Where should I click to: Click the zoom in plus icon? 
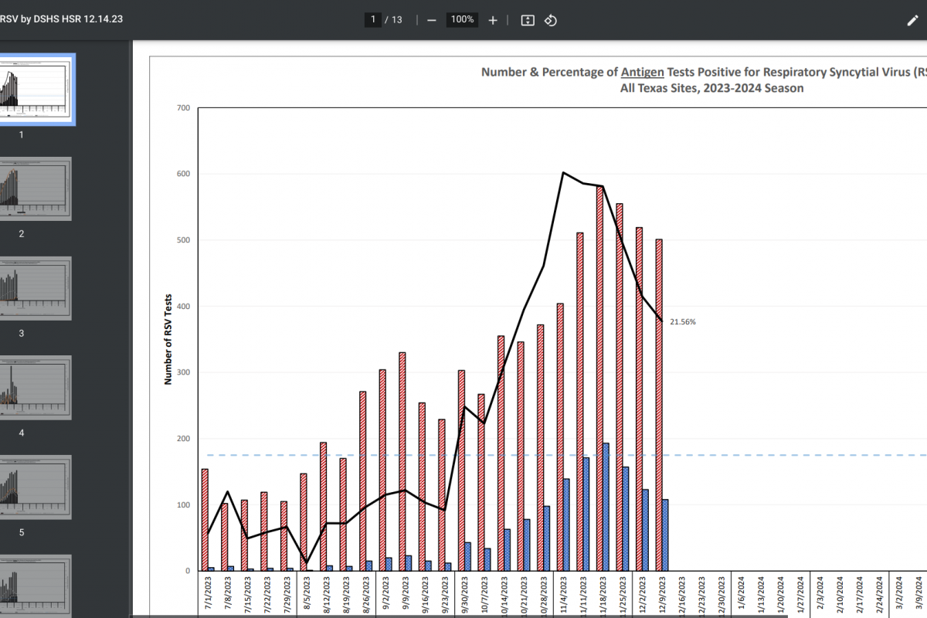point(493,20)
